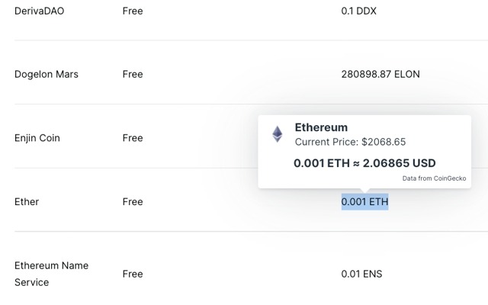Click the 280898.87 ELON amount
Image resolution: width=488 pixels, height=305 pixels.
(x=380, y=74)
